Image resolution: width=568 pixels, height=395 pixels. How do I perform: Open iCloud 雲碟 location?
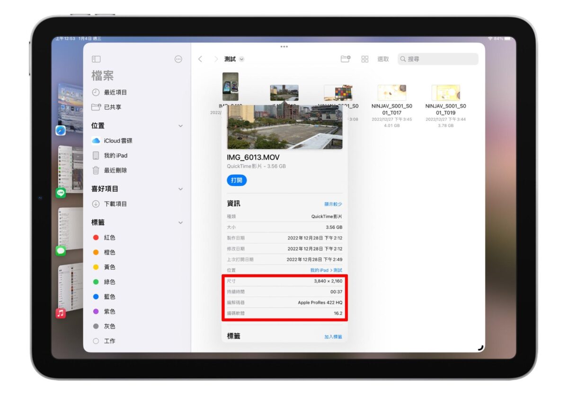(113, 141)
